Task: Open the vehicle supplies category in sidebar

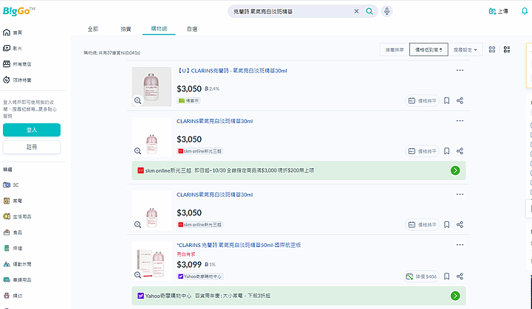Action: tap(17, 280)
